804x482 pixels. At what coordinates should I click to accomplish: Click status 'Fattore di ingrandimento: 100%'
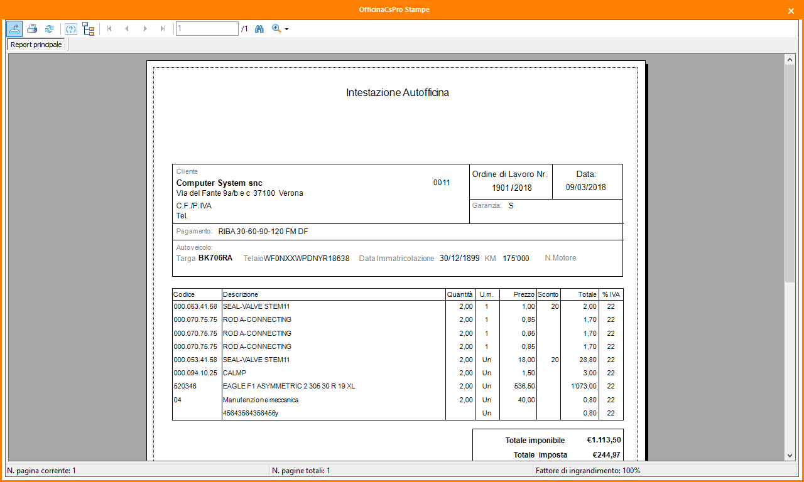[588, 470]
